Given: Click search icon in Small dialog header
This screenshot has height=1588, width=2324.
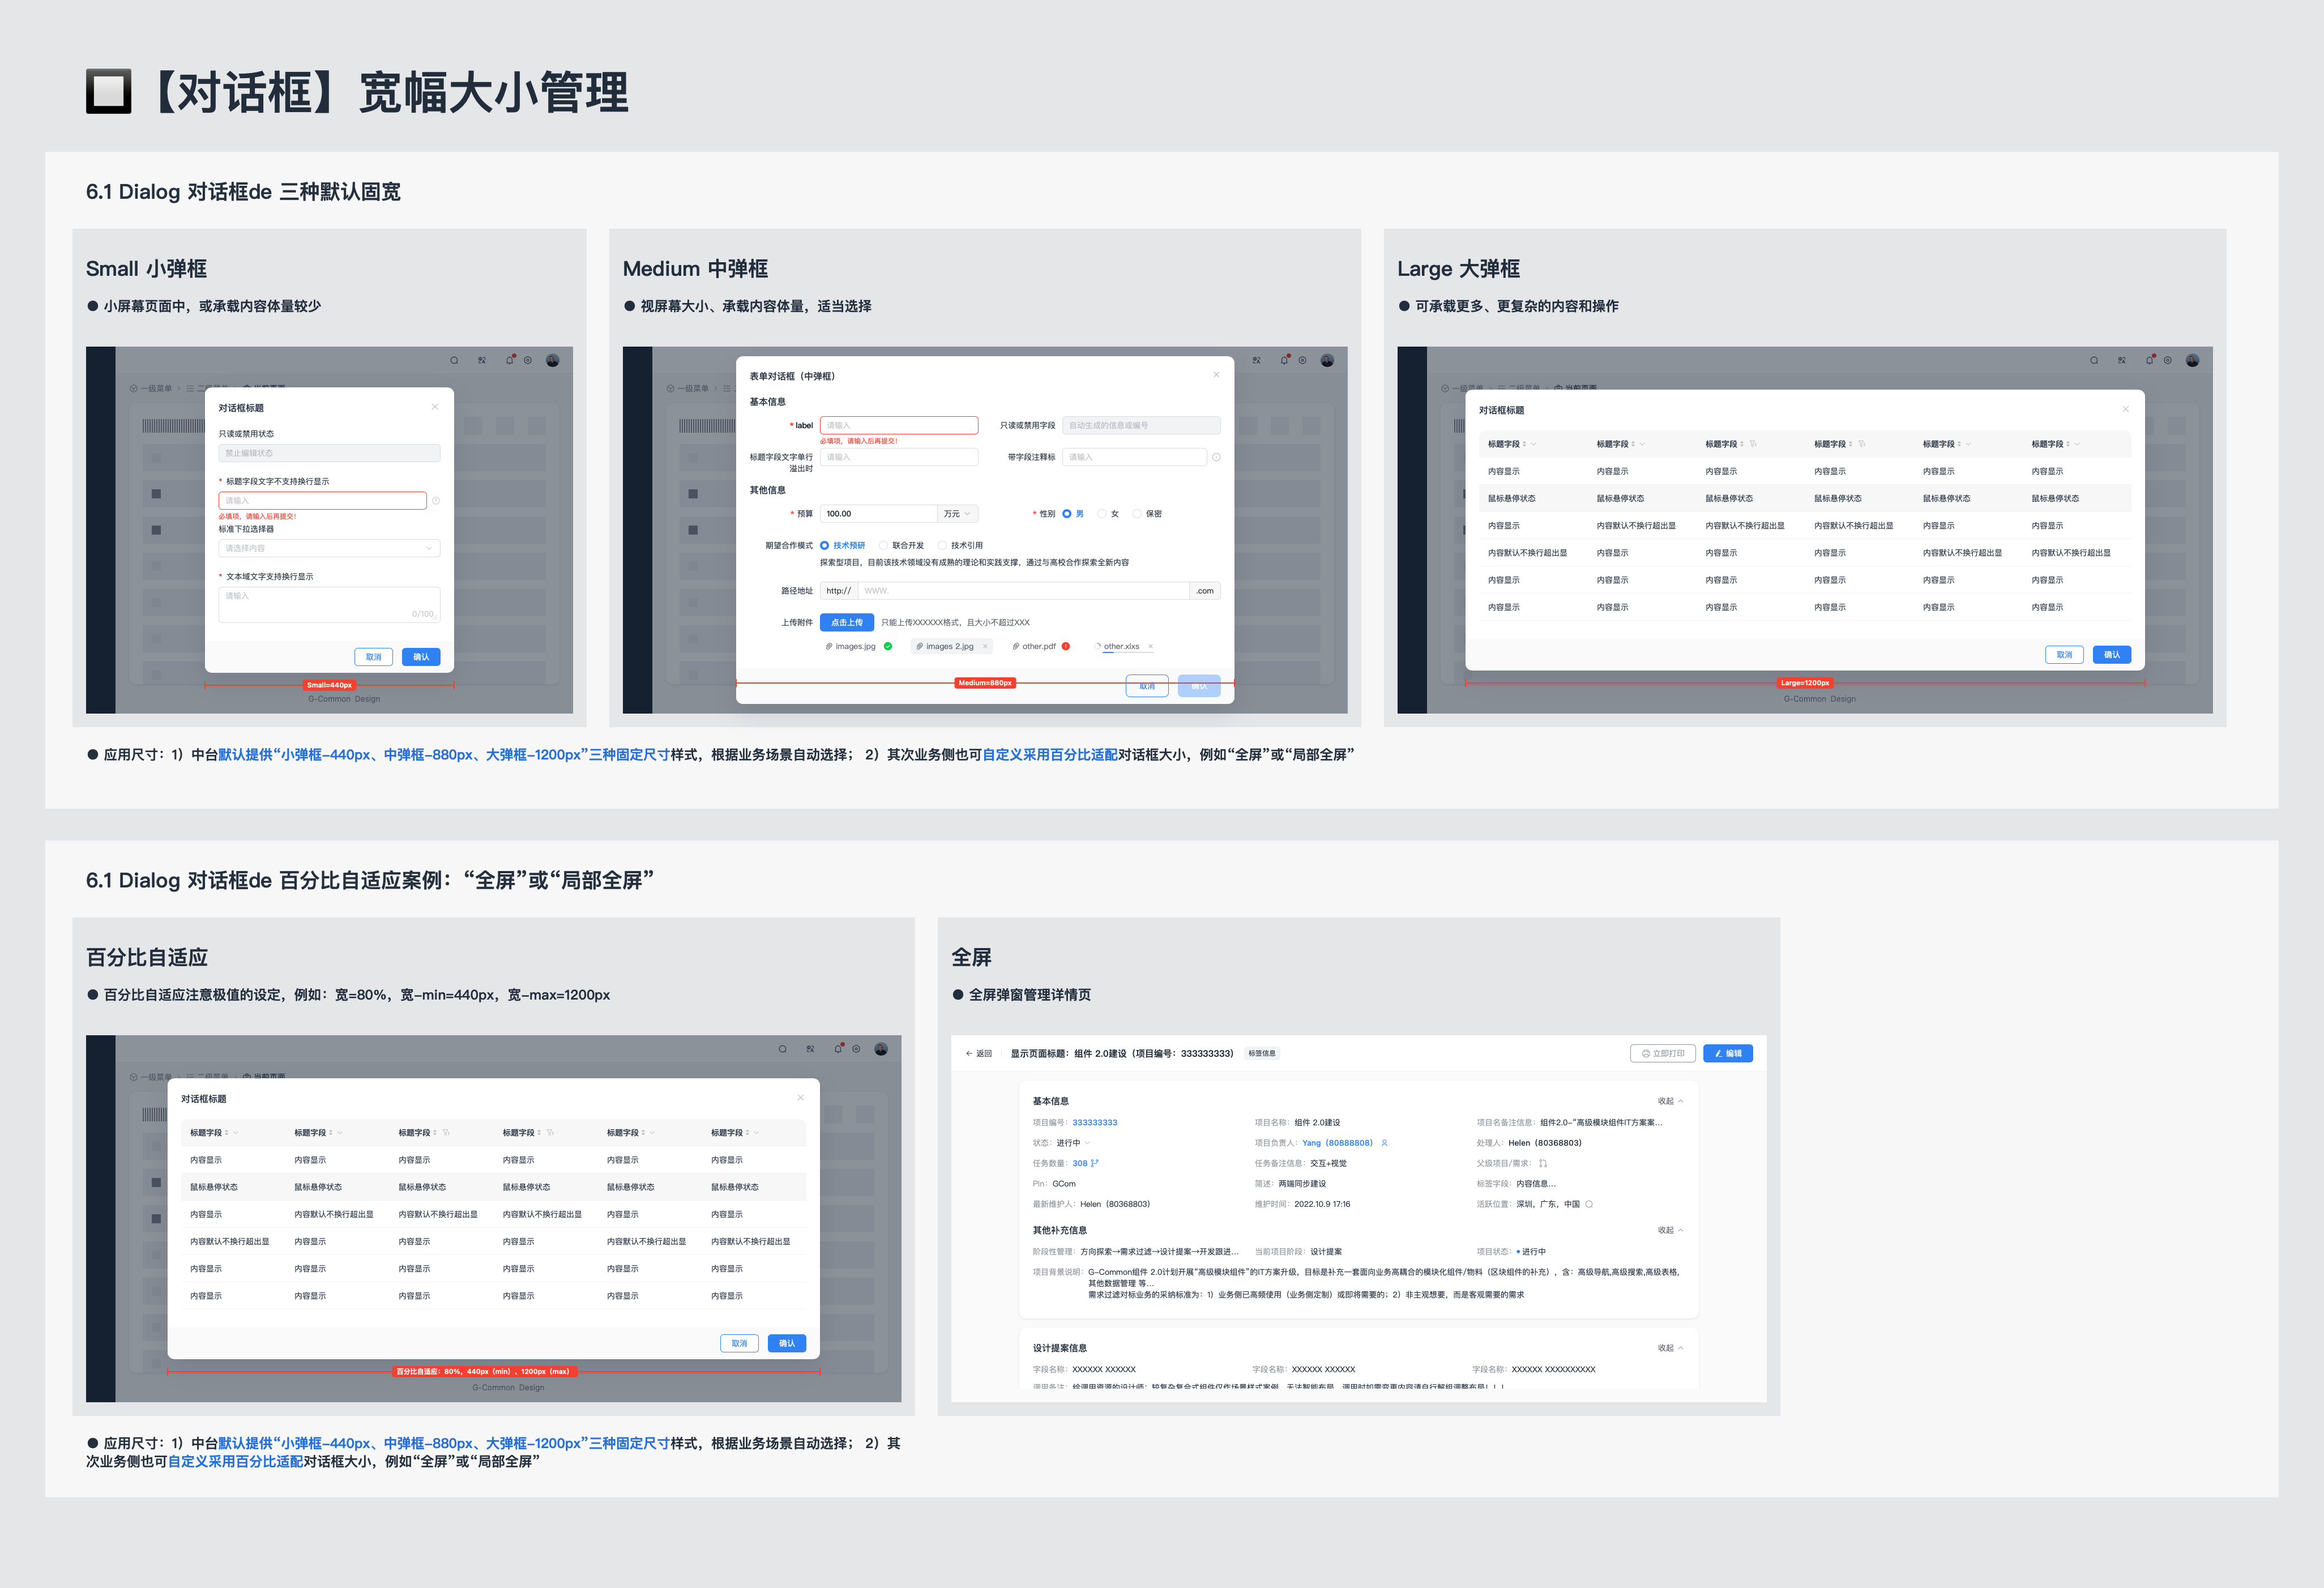Looking at the screenshot, I should 454,360.
